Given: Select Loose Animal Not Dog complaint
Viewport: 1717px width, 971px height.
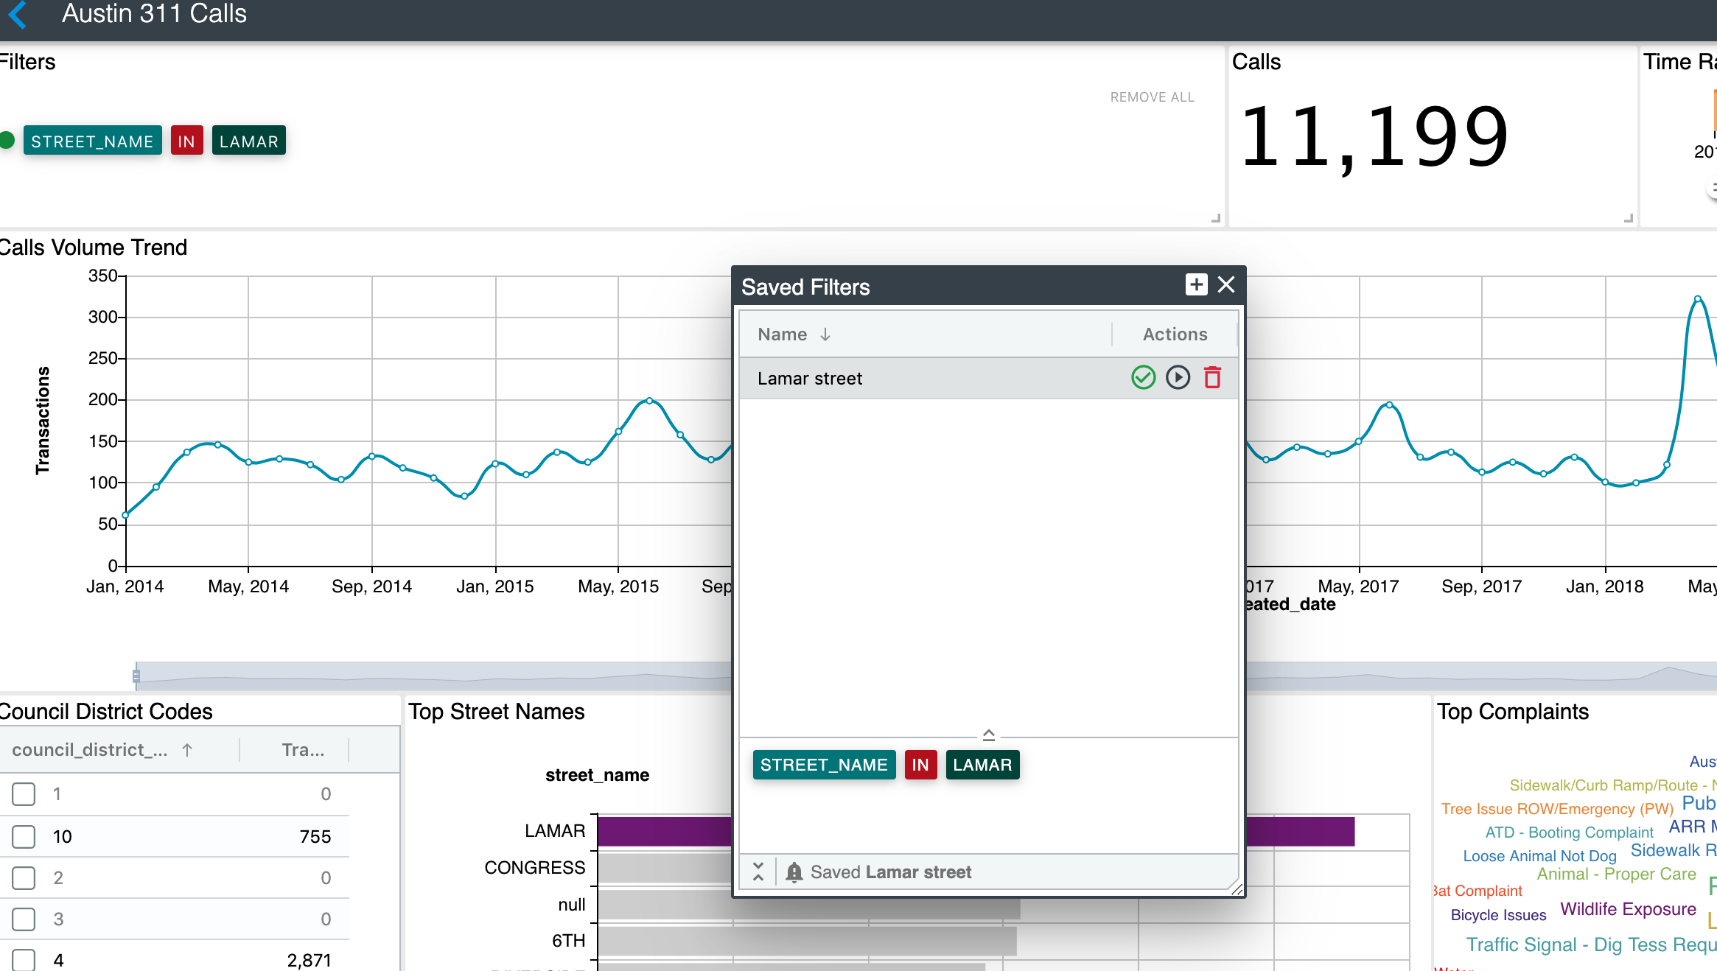Looking at the screenshot, I should 1539,856.
